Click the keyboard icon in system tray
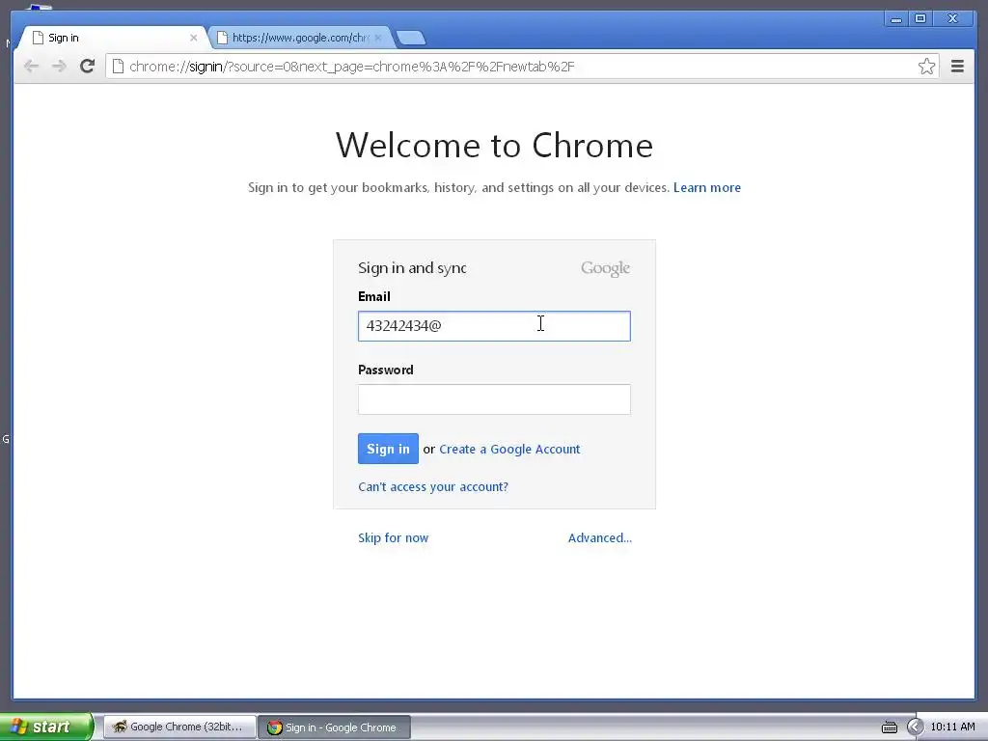Screen dimensions: 988x741 click(889, 727)
